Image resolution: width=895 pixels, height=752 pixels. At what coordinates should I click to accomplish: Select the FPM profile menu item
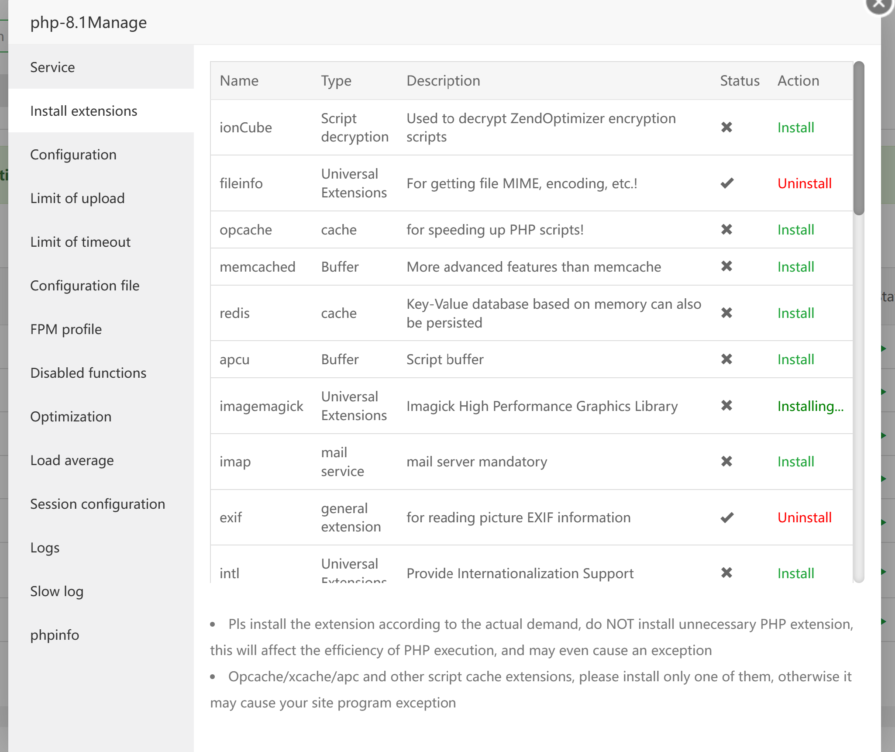pyautogui.click(x=66, y=329)
